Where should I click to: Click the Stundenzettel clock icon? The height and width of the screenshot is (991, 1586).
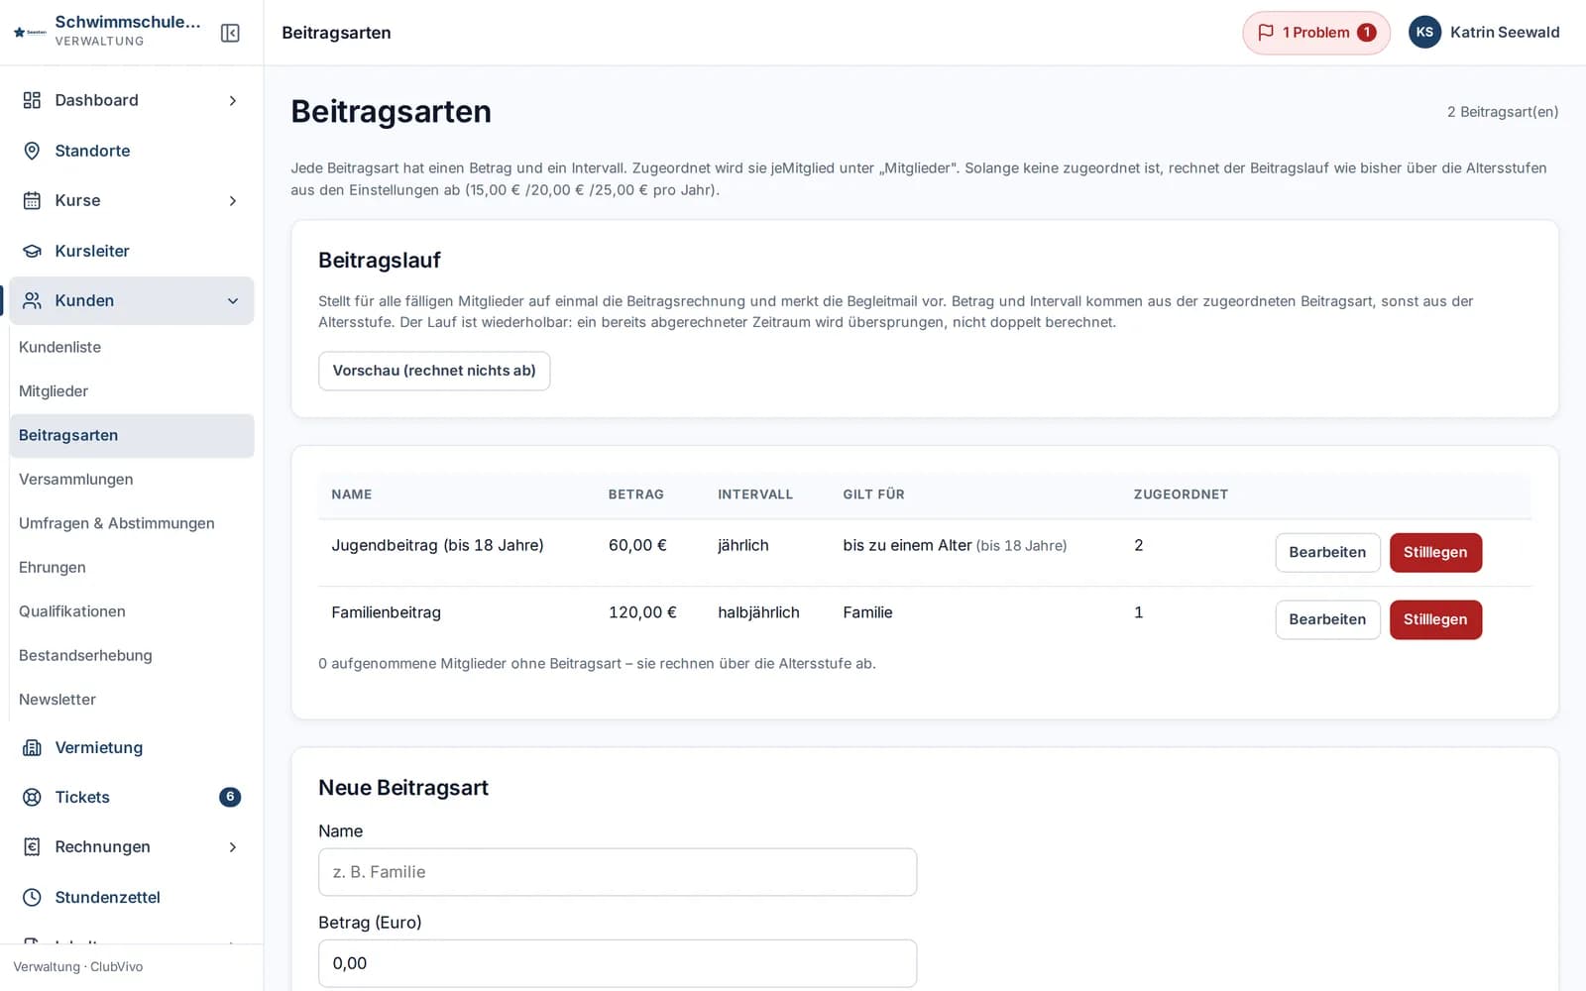[32, 897]
